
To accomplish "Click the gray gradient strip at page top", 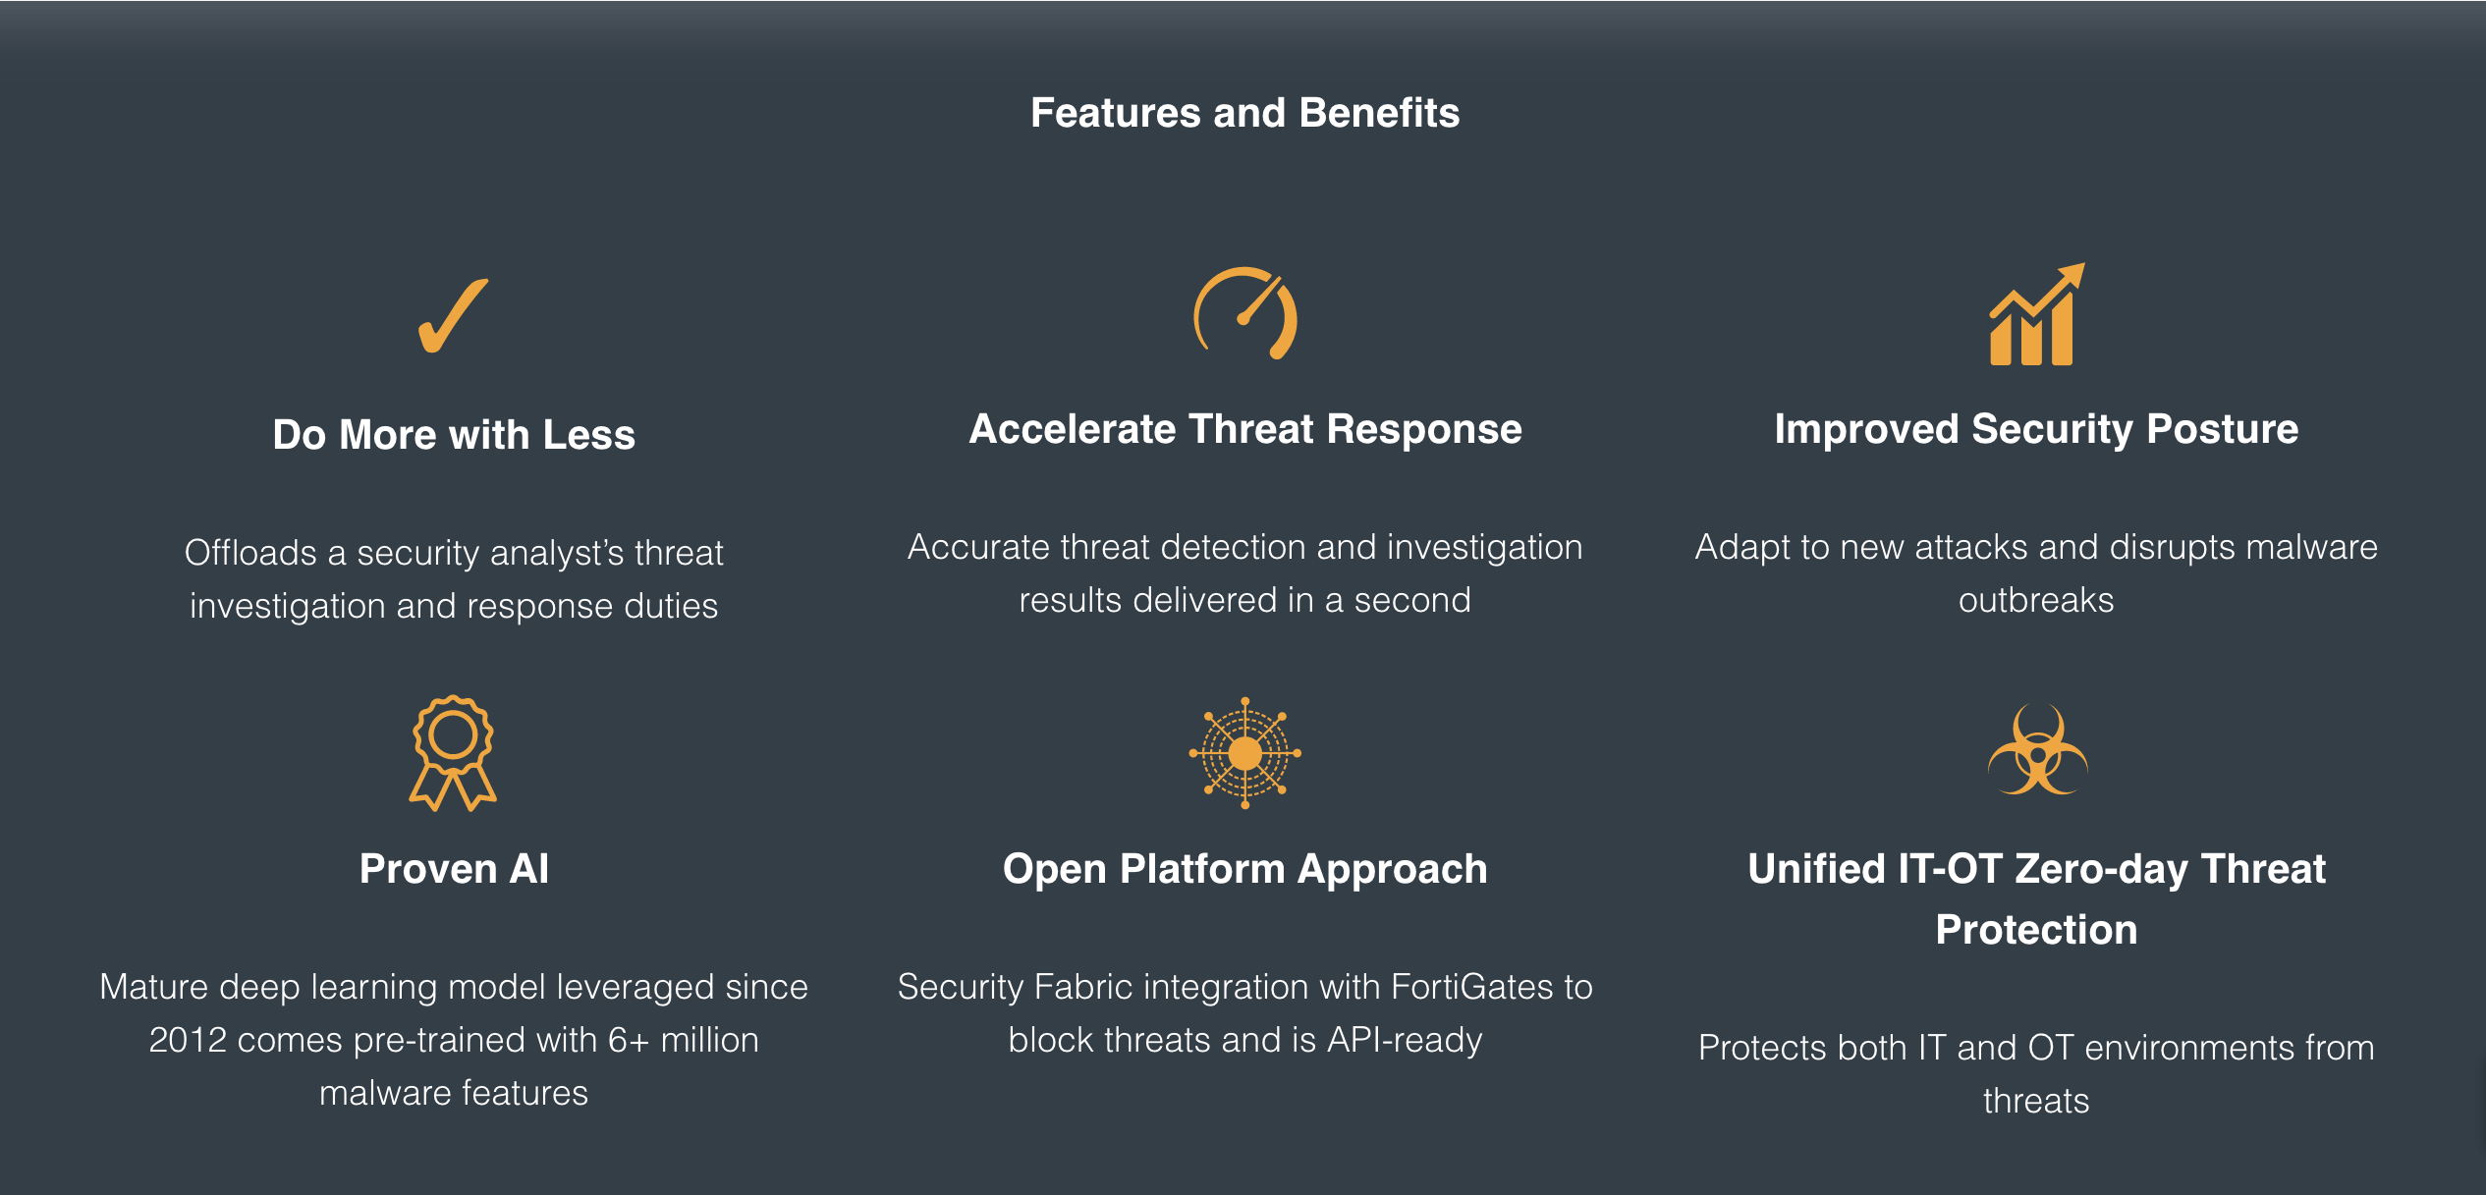I will point(1243,22).
